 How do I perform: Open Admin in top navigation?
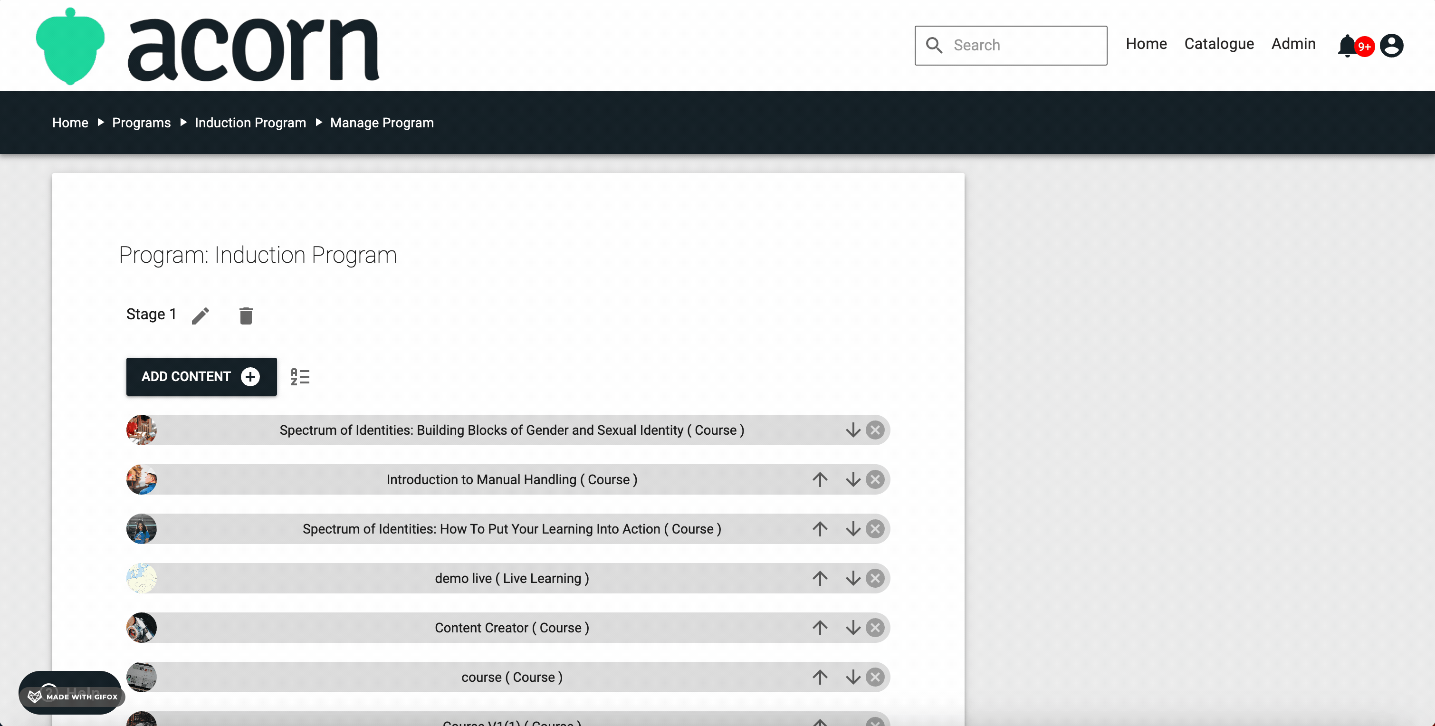[x=1293, y=44]
